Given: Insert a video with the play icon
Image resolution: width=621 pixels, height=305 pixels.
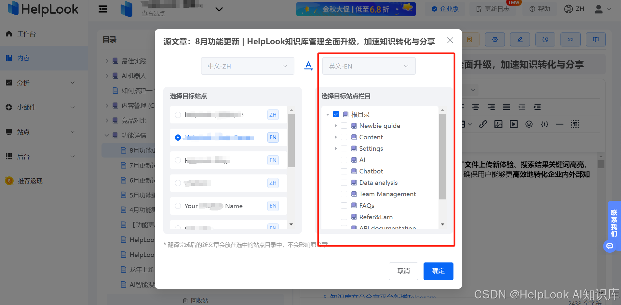Looking at the screenshot, I should tap(514, 124).
